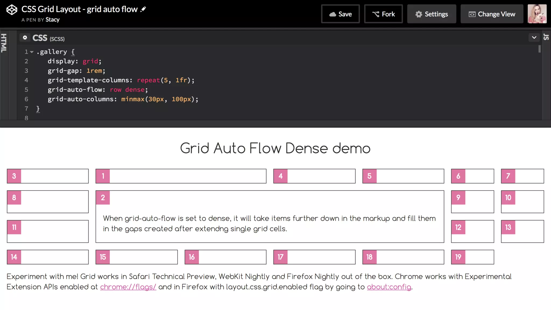Click the Save button
This screenshot has height=310, width=551.
[x=340, y=14]
